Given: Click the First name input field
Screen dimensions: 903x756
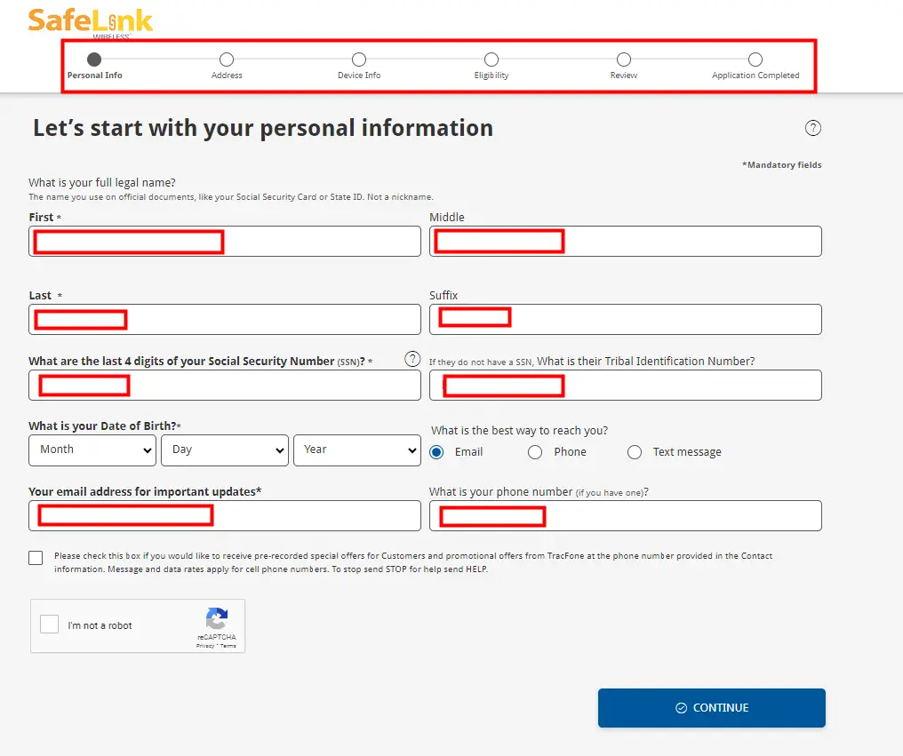Looking at the screenshot, I should tap(225, 242).
